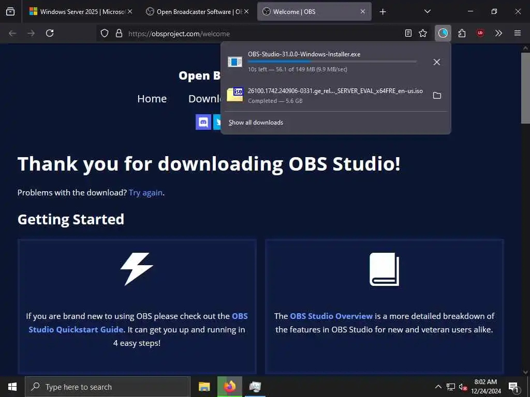The image size is (530, 397).
Task: Open the Download navigation link
Action: [x=204, y=99]
